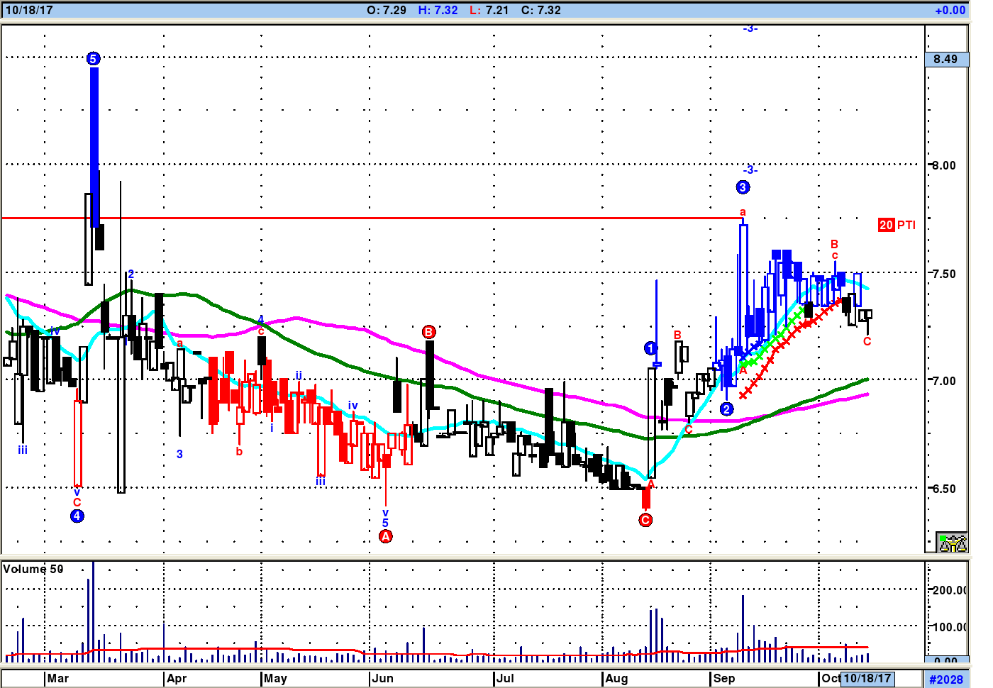
Task: Click the tall blue March candle under wave 5
Action: coord(94,147)
